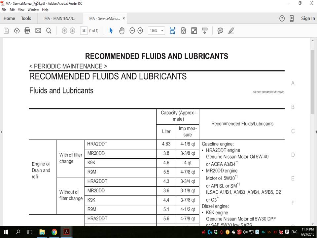Open the Window menu
The width and height of the screenshot is (317, 238).
[33, 10]
